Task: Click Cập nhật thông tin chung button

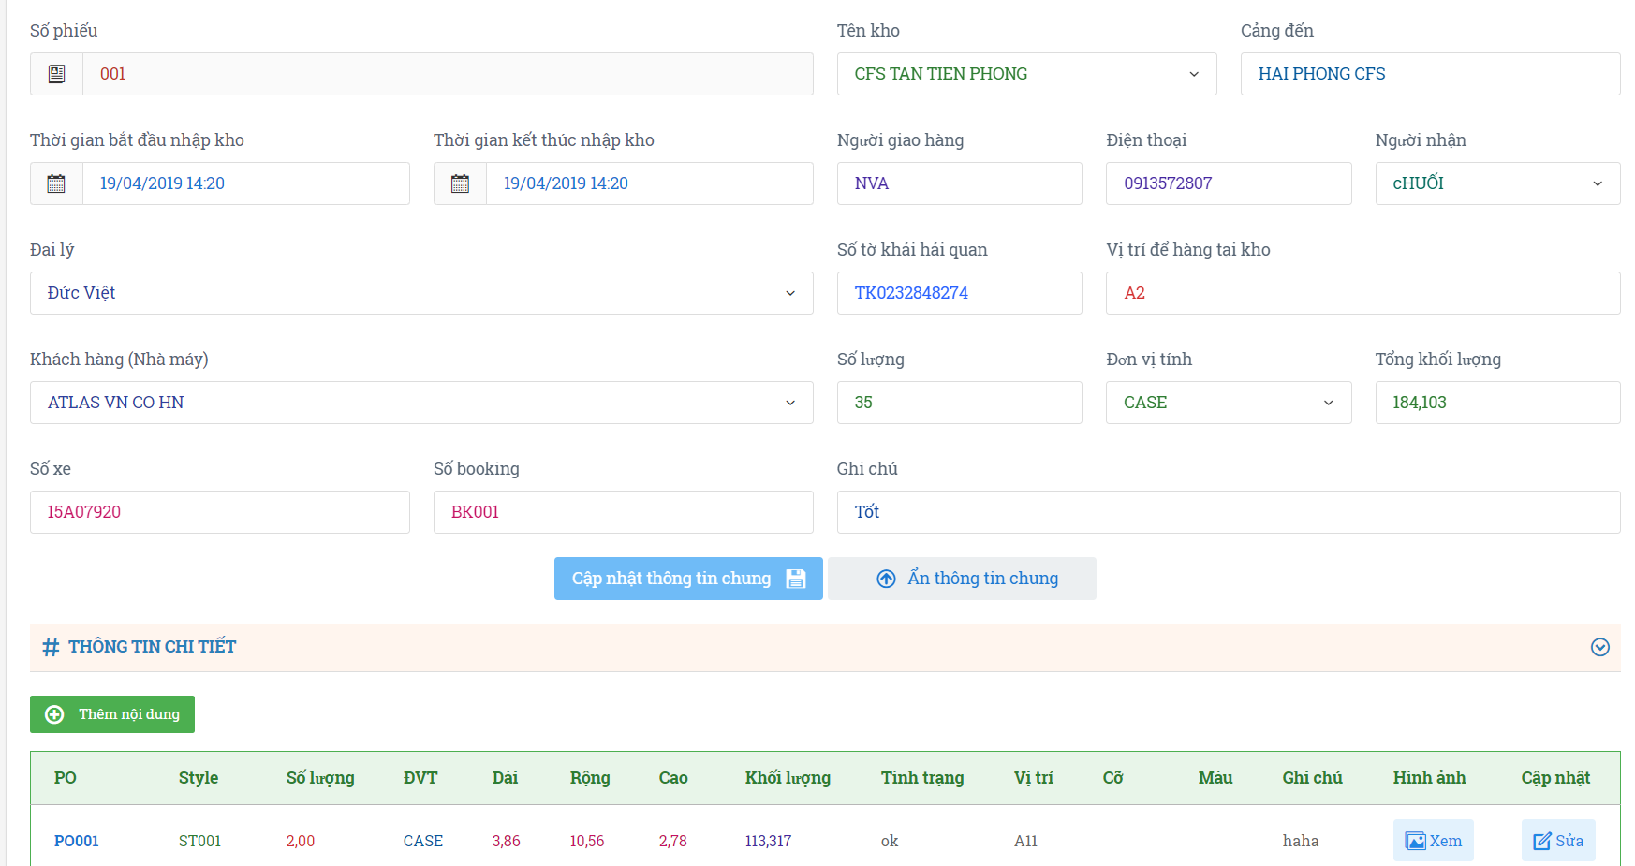Action: point(688,579)
